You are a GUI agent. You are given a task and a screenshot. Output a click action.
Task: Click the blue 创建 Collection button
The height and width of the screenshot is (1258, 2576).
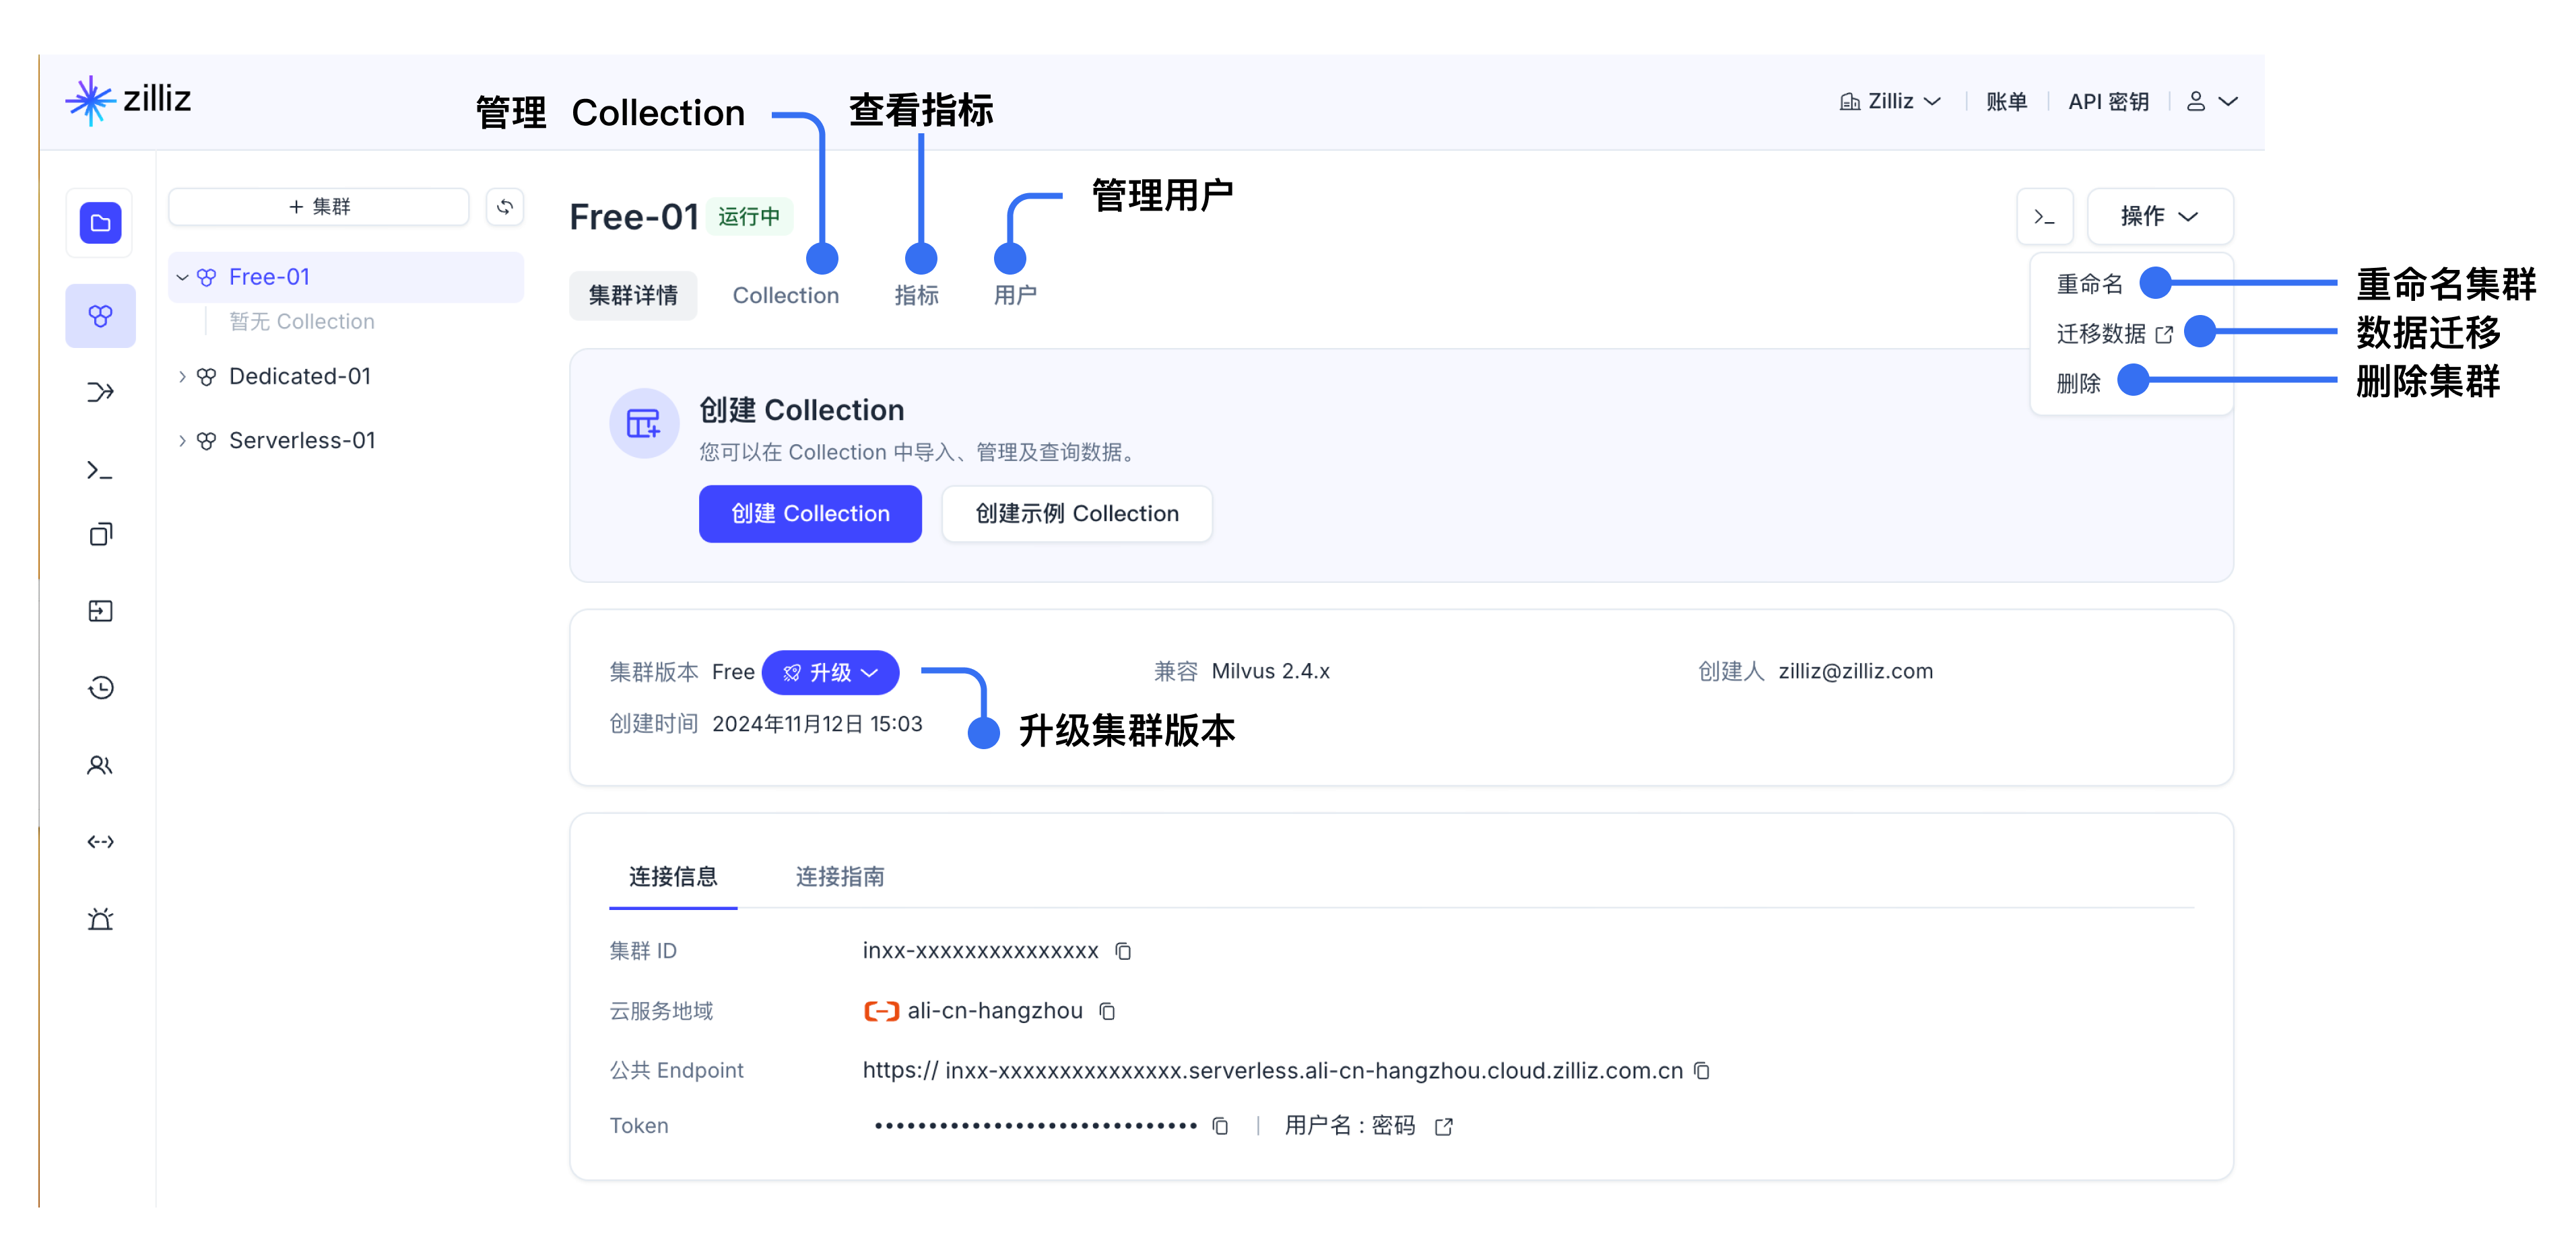[x=810, y=514]
